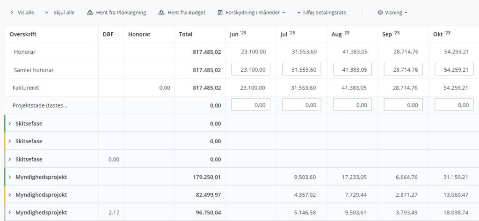Click Myndighedsprojekt Aug value 17.233,05
479x221 pixels.
(355, 177)
